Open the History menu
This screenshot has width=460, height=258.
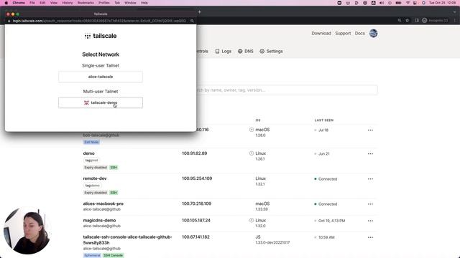[67, 3]
